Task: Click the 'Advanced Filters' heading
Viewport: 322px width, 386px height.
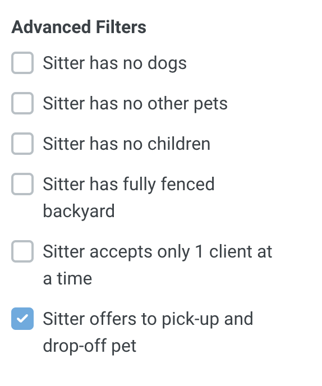Action: [79, 27]
